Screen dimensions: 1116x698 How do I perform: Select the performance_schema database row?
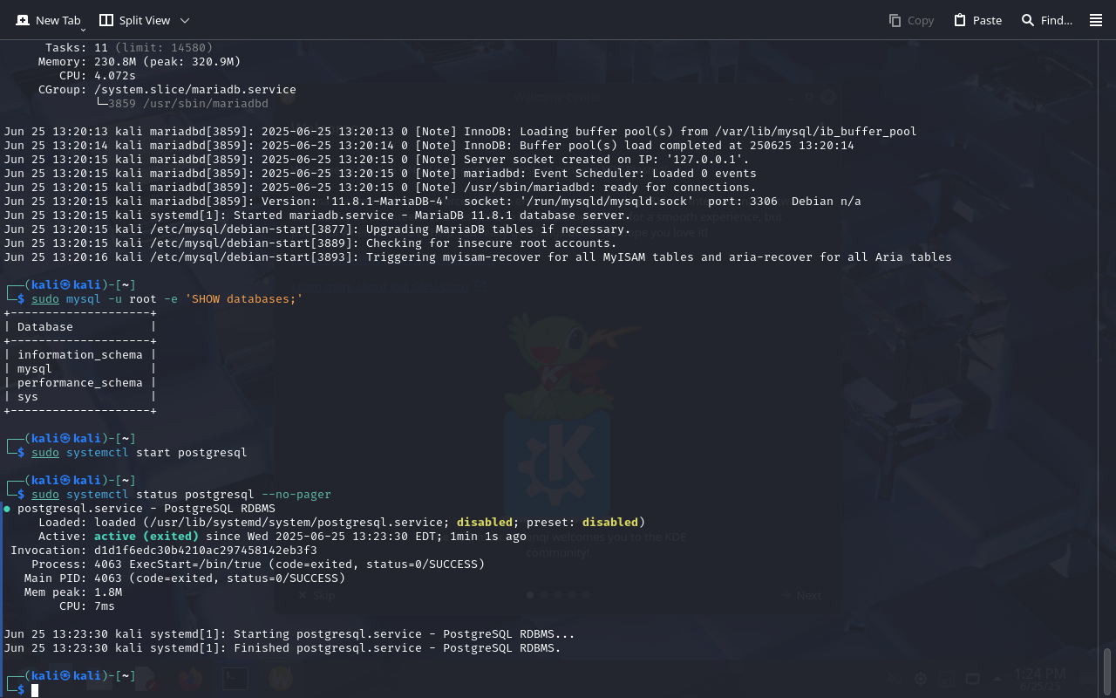click(80, 383)
